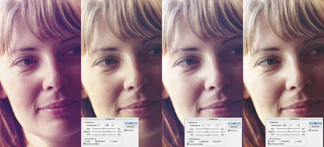
Task: Click the portrait above the -20 dialog
Action: [283, 59]
